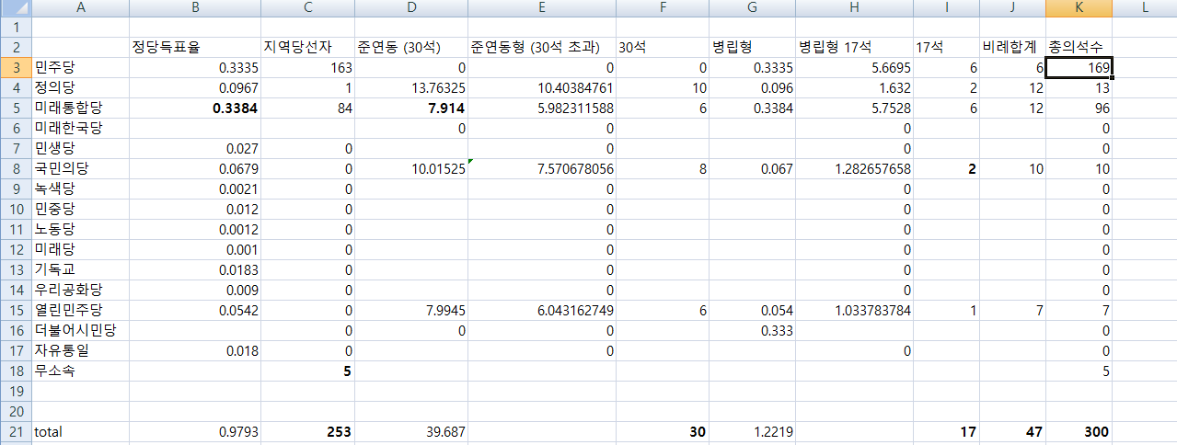Click the cell showing 1.282657658
The width and height of the screenshot is (1177, 445).
pos(854,169)
